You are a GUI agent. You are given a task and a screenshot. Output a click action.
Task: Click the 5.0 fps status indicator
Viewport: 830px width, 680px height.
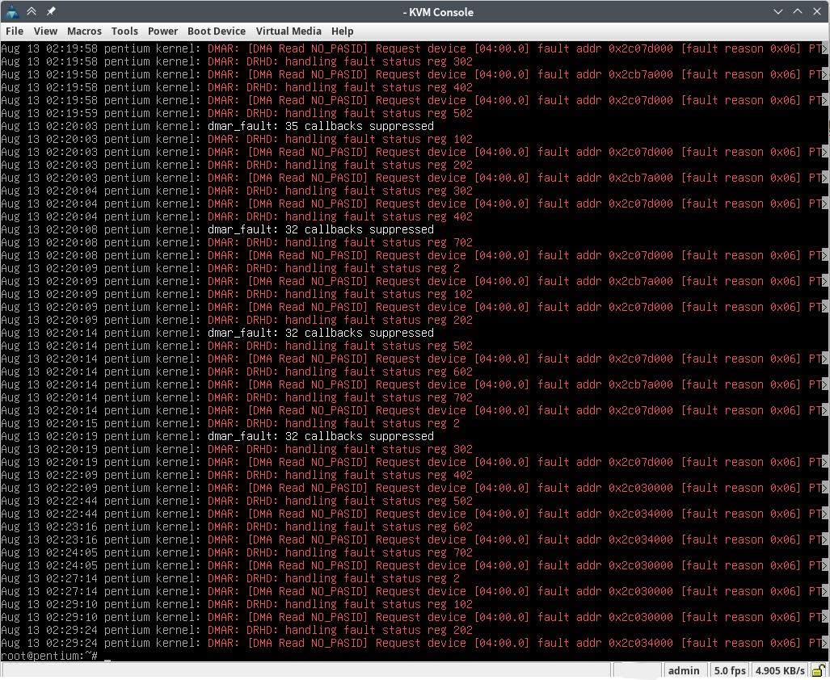point(729,670)
